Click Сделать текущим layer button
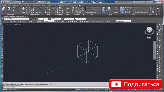 pos(138,10)
